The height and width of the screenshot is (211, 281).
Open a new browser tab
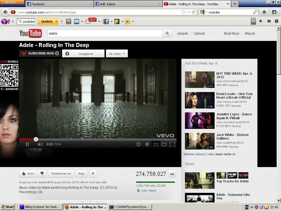[x=235, y=4]
